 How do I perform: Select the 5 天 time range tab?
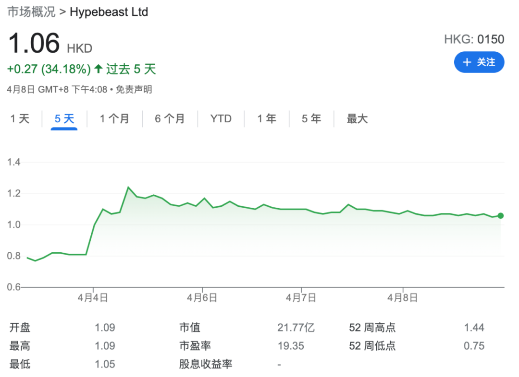pos(64,118)
